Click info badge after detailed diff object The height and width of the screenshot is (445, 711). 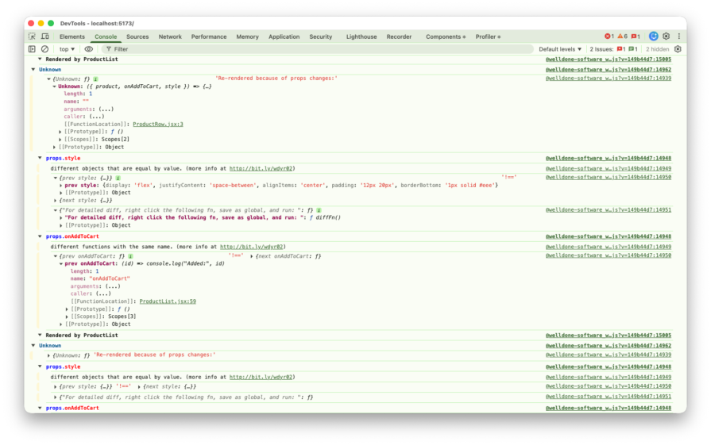tap(319, 210)
